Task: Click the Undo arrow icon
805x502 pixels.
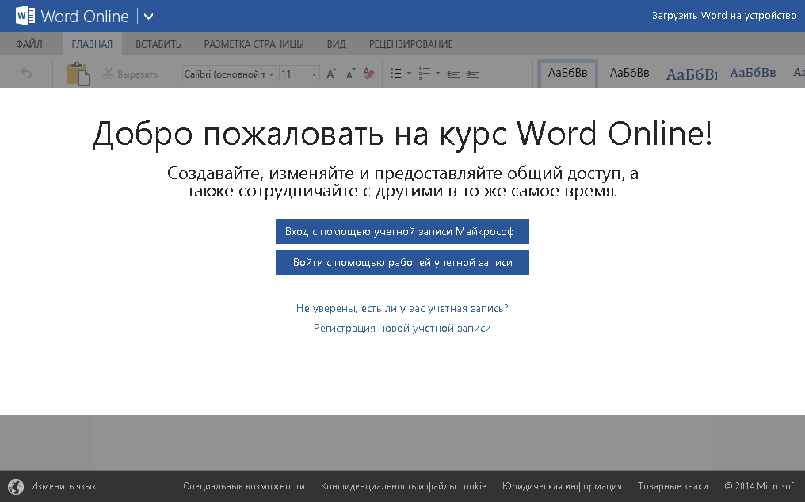Action: point(26,74)
